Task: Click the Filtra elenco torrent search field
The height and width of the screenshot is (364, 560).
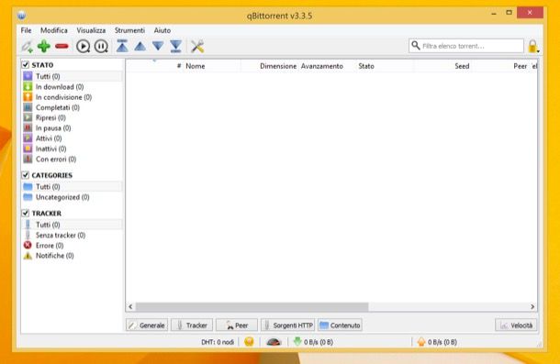Action: (466, 46)
